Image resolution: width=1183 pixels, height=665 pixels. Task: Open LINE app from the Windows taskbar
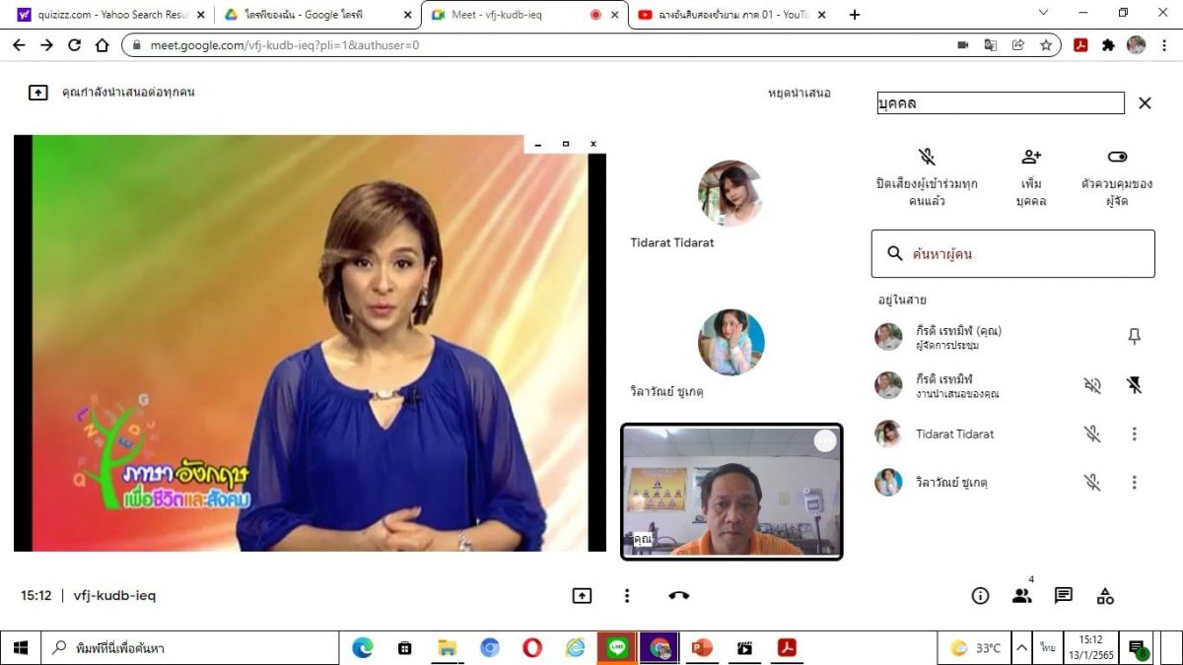coord(618,647)
